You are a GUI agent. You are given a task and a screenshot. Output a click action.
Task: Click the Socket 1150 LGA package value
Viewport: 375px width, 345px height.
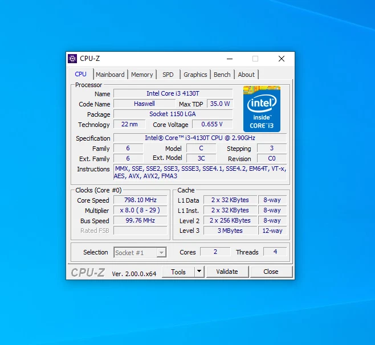coord(173,114)
